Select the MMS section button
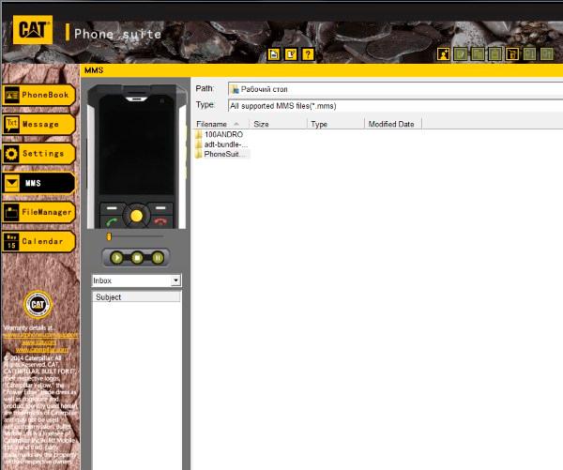The width and height of the screenshot is (563, 470). tap(38, 183)
